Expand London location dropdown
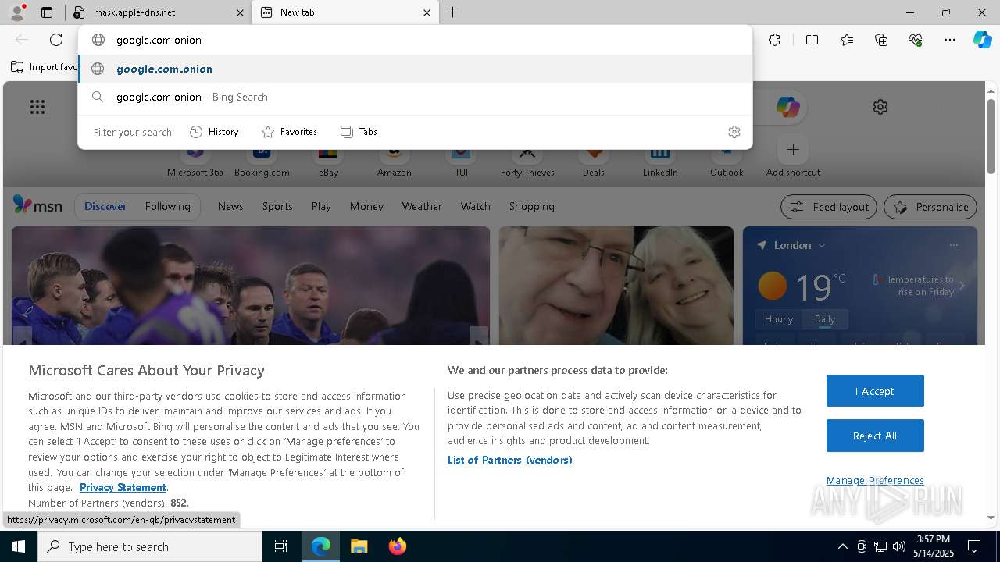This screenshot has width=1000, height=562. [822, 245]
